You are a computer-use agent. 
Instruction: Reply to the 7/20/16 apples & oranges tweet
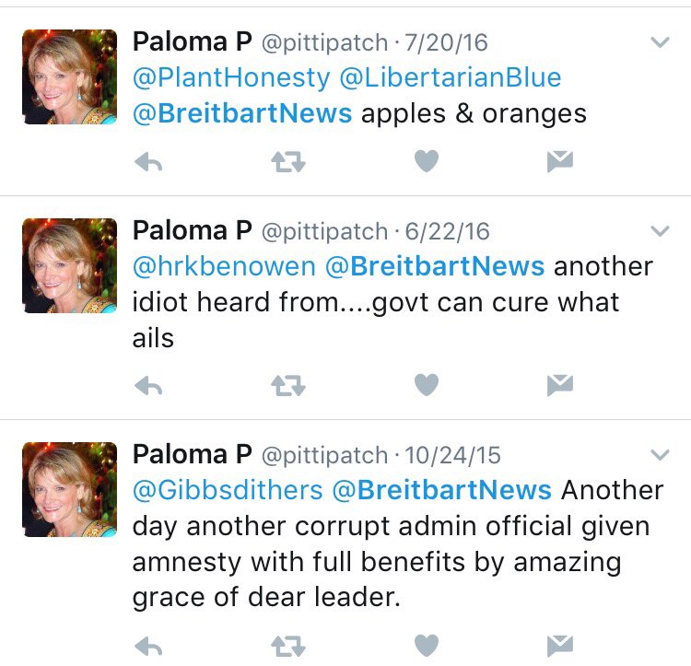[148, 162]
